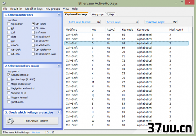Click the Inactive keys count field
This screenshot has height=136, width=196.
point(161,22)
